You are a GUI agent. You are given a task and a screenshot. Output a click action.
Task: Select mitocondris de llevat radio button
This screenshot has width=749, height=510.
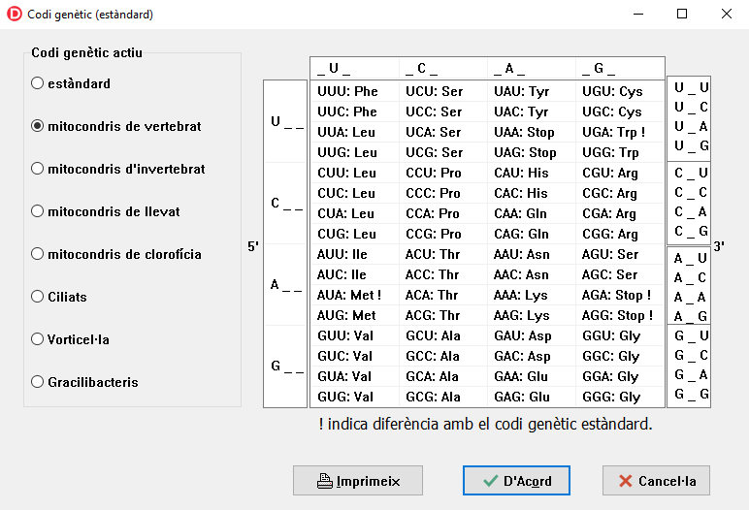pyautogui.click(x=38, y=211)
